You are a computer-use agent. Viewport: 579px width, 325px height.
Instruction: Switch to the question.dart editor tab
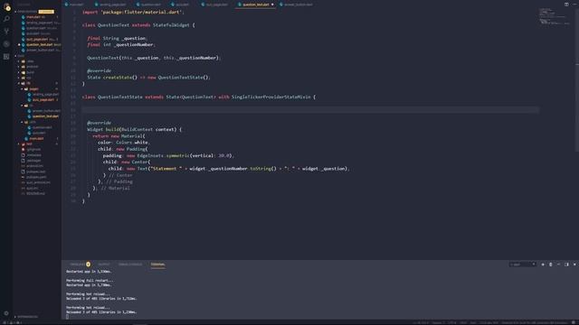click(150, 5)
